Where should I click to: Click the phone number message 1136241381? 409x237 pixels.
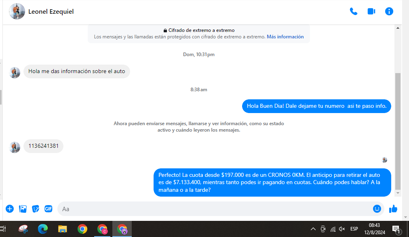click(43, 146)
